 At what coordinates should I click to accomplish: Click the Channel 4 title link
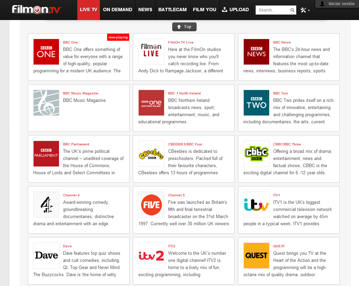(71, 195)
